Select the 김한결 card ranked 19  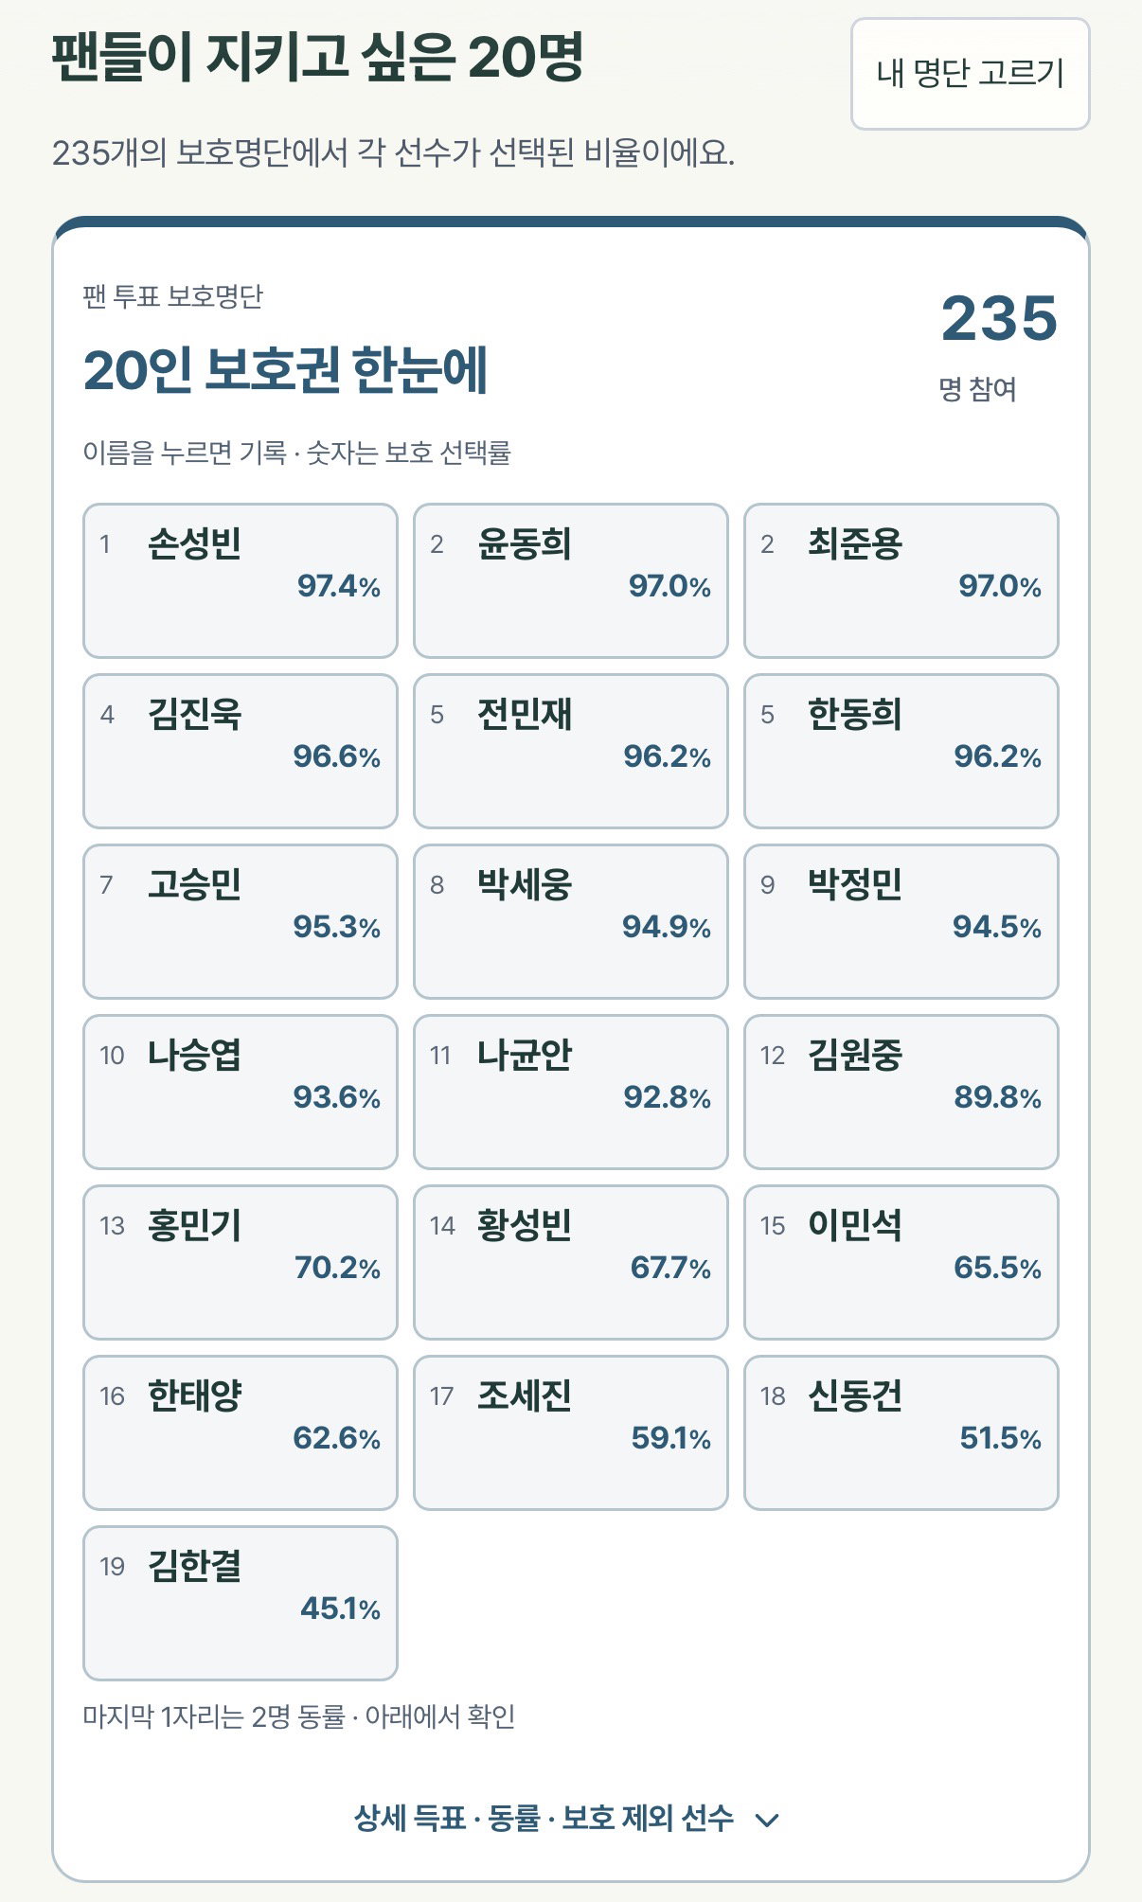click(241, 1603)
